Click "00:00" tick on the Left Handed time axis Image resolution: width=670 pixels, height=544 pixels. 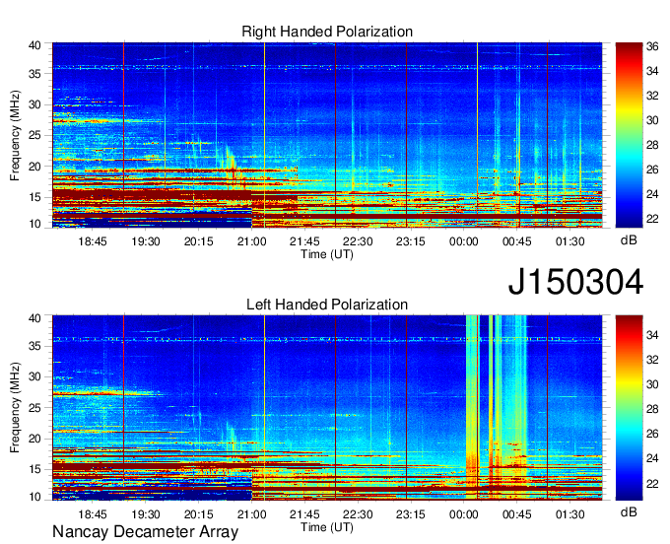coord(464,514)
